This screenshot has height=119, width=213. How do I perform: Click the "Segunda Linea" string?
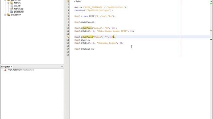tap(107, 43)
